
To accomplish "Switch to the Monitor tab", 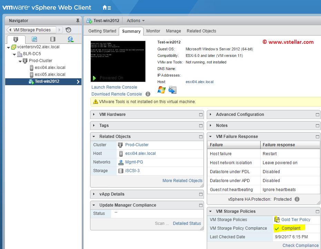I will (x=153, y=31).
